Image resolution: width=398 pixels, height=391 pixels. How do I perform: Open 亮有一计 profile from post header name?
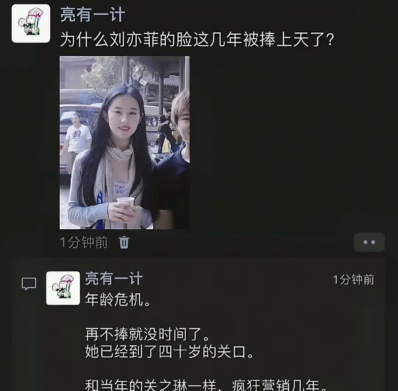(92, 14)
